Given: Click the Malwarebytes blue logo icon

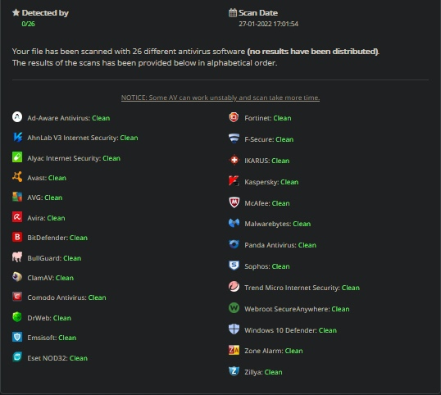Looking at the screenshot, I should tap(234, 223).
